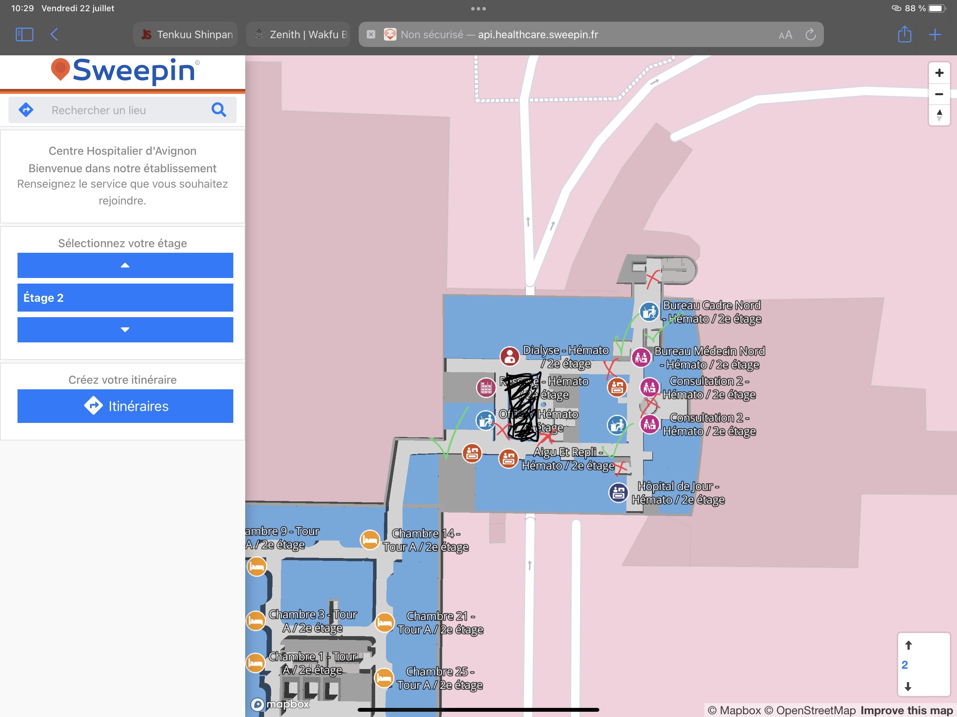Viewport: 957px width, 717px height.
Task: Tap the Chambre 14 bed marker
Action: [370, 540]
